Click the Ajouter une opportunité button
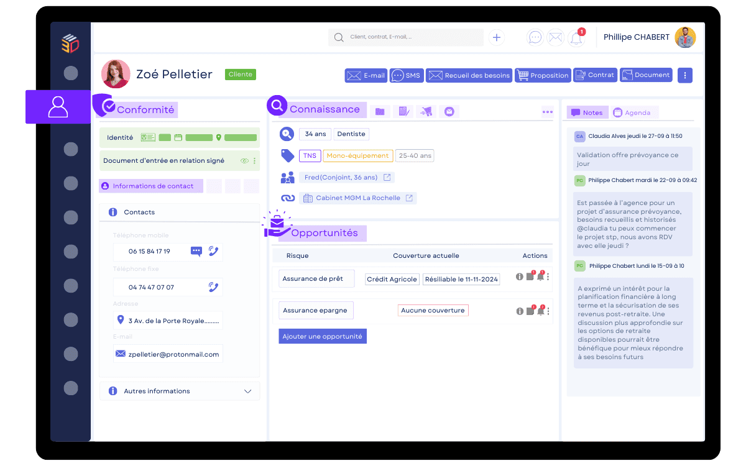Viewport: 746px width, 466px height. [322, 336]
